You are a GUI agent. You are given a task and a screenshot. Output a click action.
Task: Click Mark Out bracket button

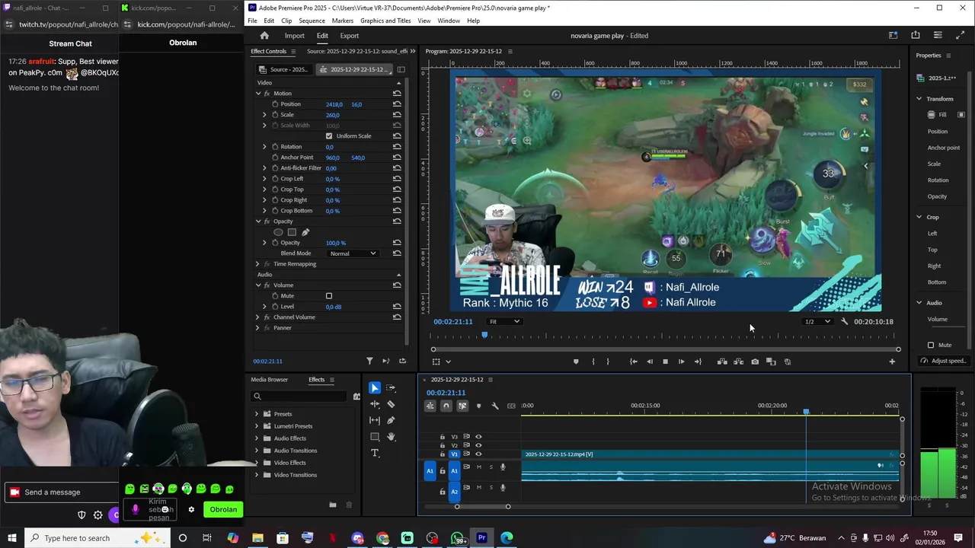(608, 362)
